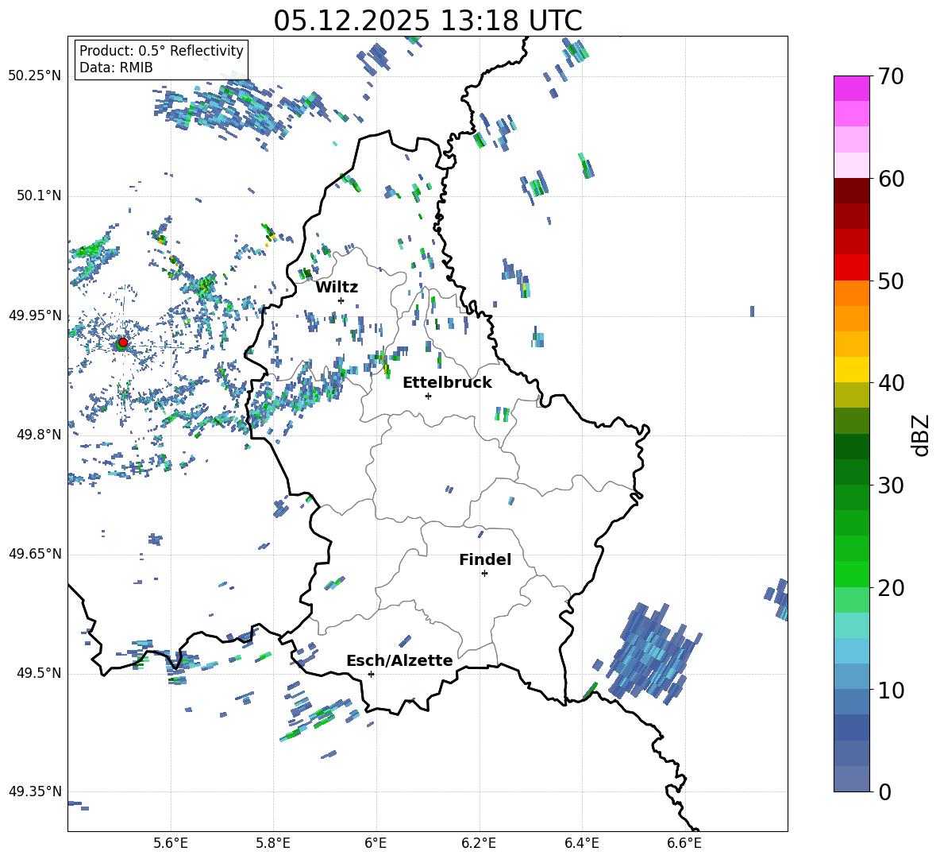
Task: Click the 6.2°E longitude tick label
Action: pos(479,842)
